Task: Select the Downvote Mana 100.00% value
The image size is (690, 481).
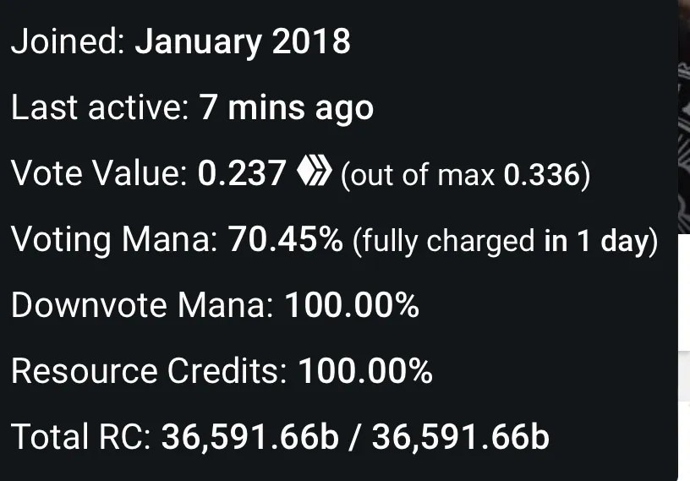Action: 352,305
